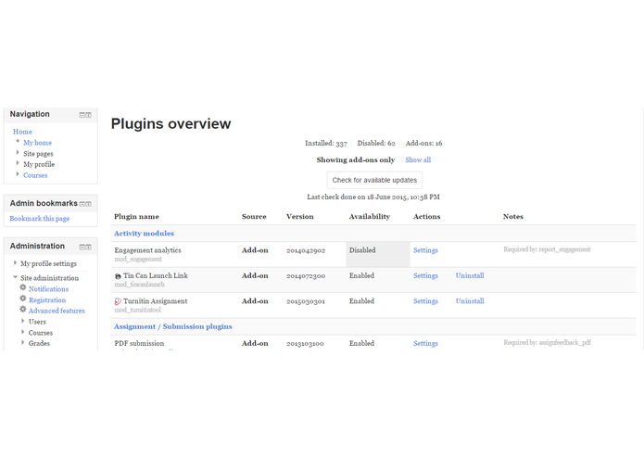
Task: Click the Site pages text in Navigation
Action: (x=38, y=154)
